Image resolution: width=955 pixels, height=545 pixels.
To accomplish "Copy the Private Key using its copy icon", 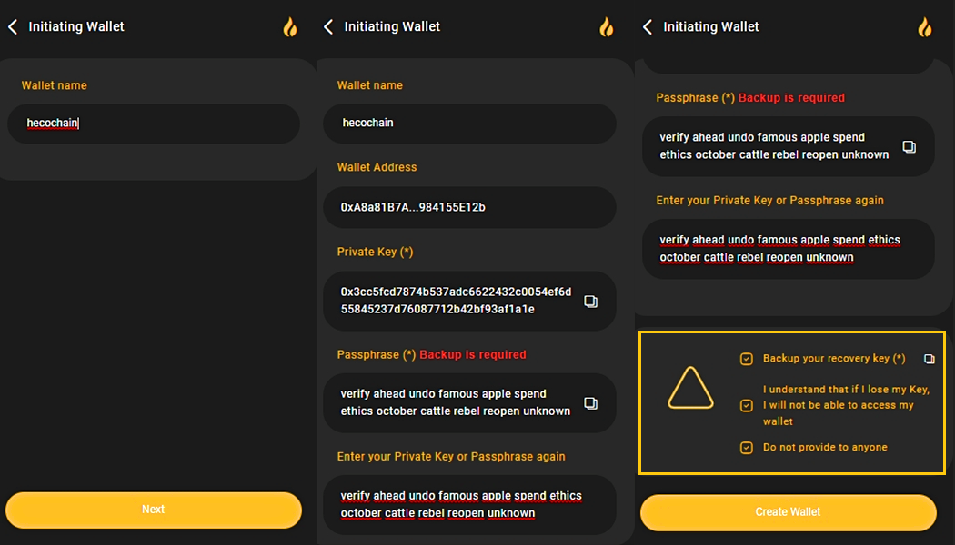I will coord(590,301).
